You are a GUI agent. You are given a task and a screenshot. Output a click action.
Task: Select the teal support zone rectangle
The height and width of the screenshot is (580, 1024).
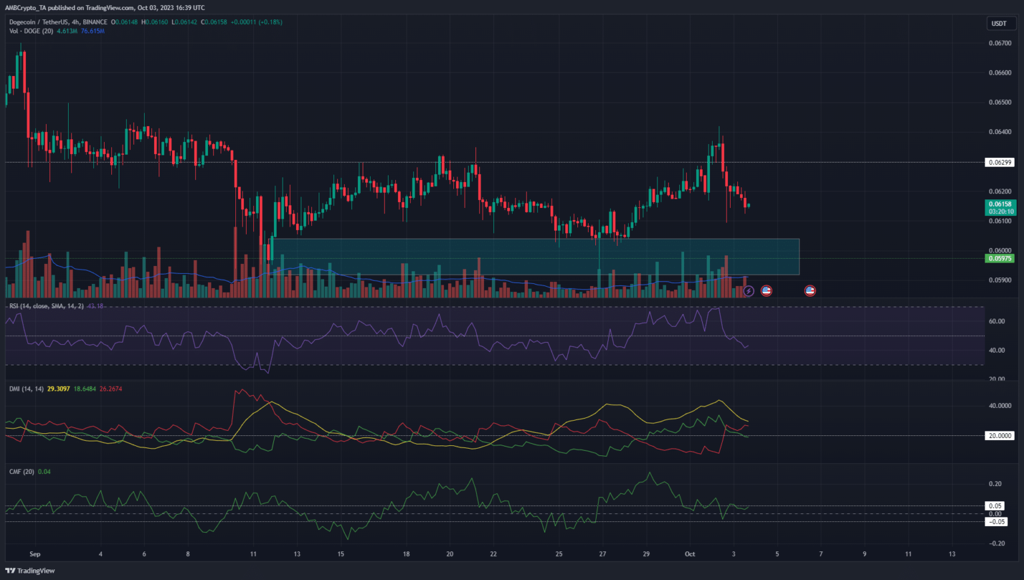(533, 257)
